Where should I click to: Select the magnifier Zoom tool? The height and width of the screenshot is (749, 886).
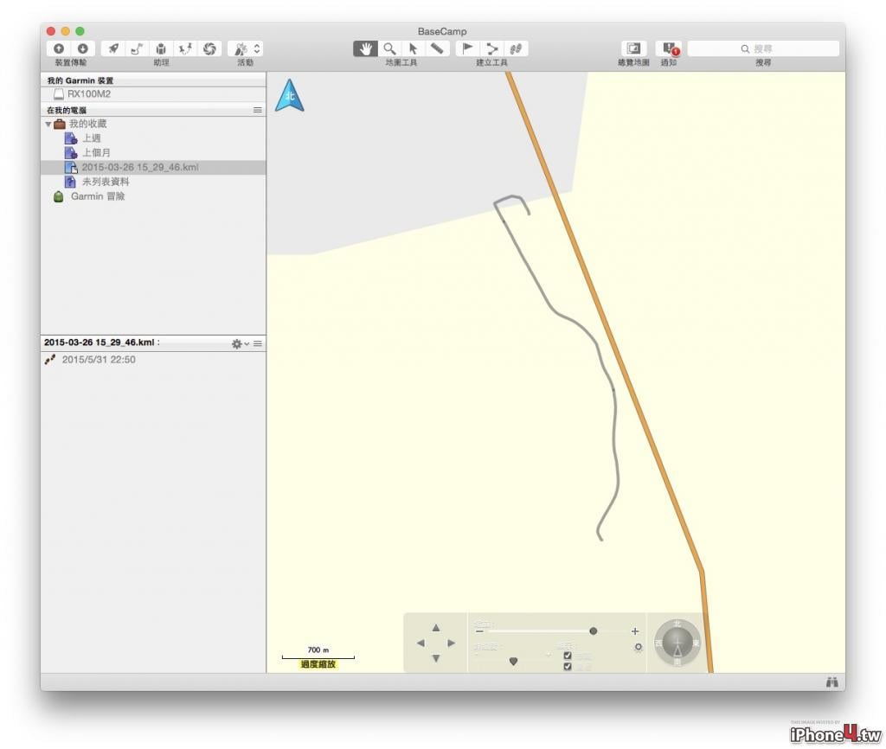pos(389,48)
